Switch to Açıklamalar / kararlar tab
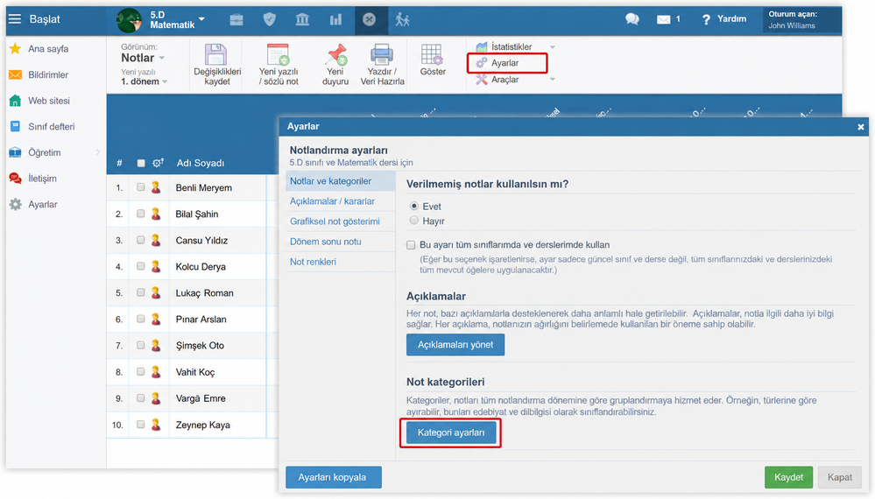875x499 pixels. [x=332, y=201]
